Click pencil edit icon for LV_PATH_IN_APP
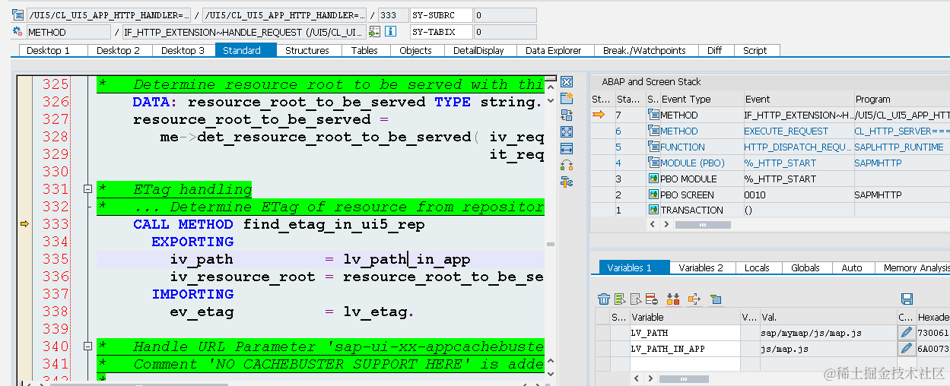This screenshot has width=950, height=386. [906, 349]
